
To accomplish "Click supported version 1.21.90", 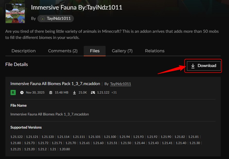I will click(166, 137).
